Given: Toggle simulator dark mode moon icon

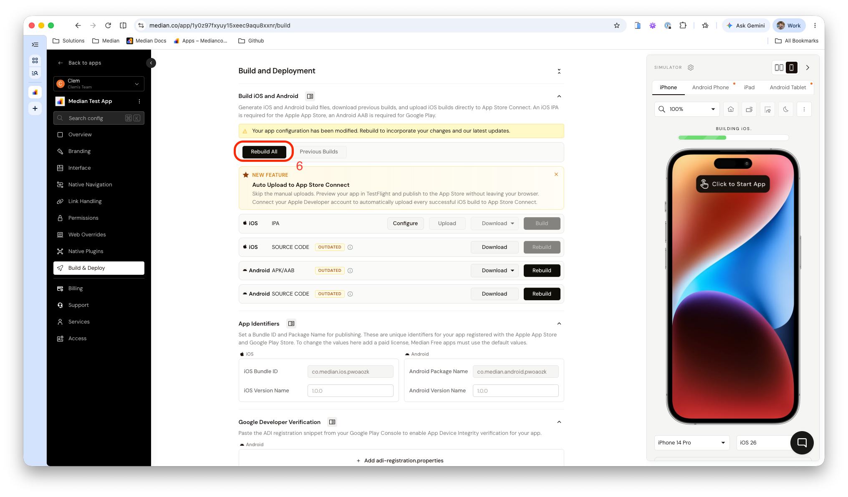Looking at the screenshot, I should click(786, 109).
